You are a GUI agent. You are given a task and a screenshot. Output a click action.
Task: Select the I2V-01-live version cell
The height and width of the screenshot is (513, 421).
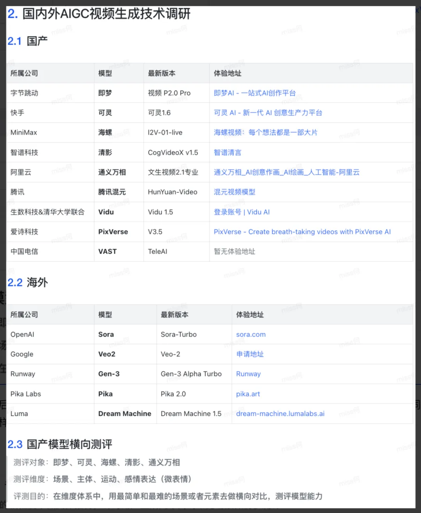coord(177,133)
